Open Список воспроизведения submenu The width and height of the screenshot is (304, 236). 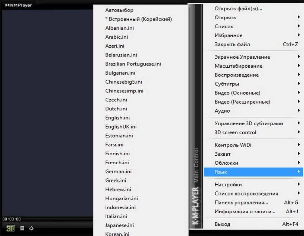tap(253, 194)
